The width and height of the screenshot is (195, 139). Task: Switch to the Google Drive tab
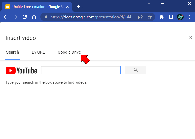coord(69,52)
